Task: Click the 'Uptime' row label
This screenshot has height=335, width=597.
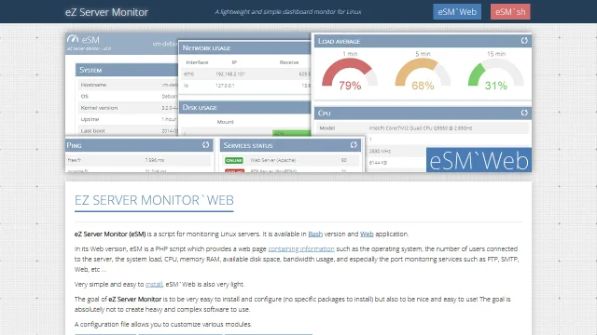Action: (90, 119)
